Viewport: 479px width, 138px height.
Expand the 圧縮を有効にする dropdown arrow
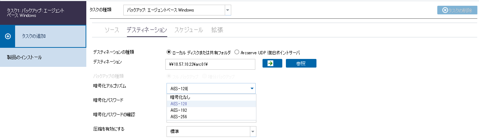pos(253,132)
